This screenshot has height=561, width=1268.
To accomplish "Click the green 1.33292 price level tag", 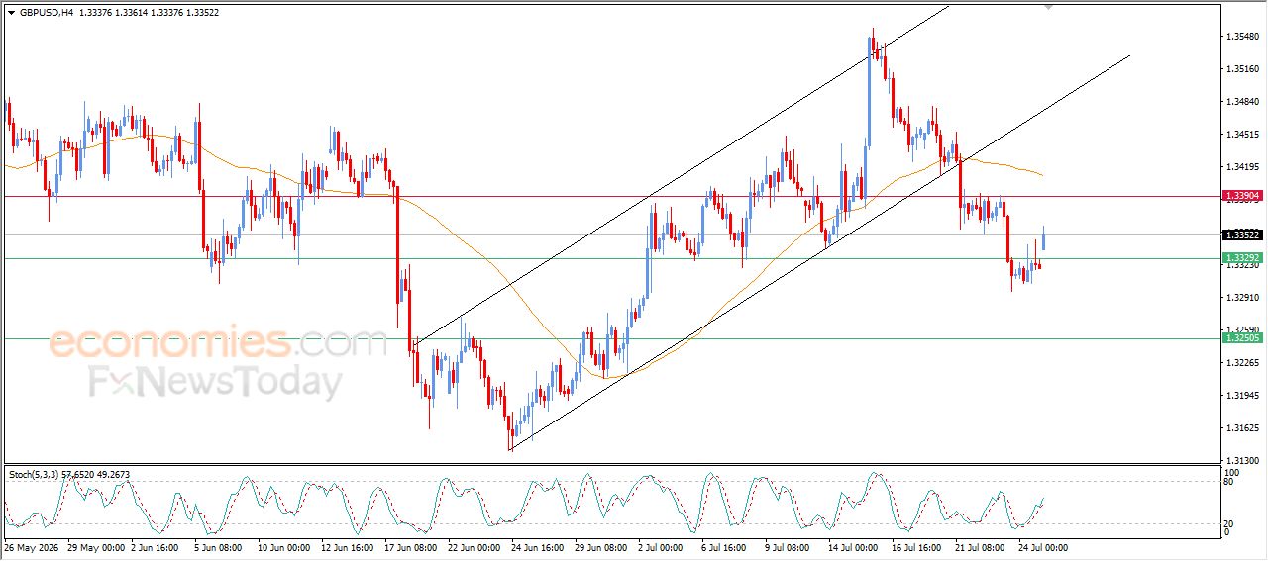I will tap(1242, 257).
